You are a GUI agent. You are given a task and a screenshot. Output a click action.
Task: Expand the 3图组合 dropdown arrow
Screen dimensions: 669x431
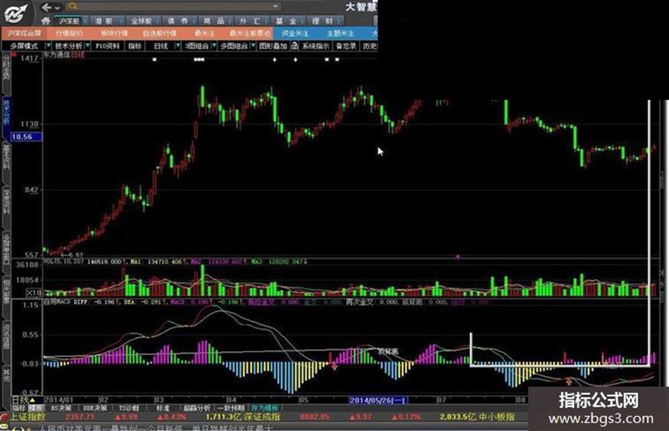click(215, 46)
